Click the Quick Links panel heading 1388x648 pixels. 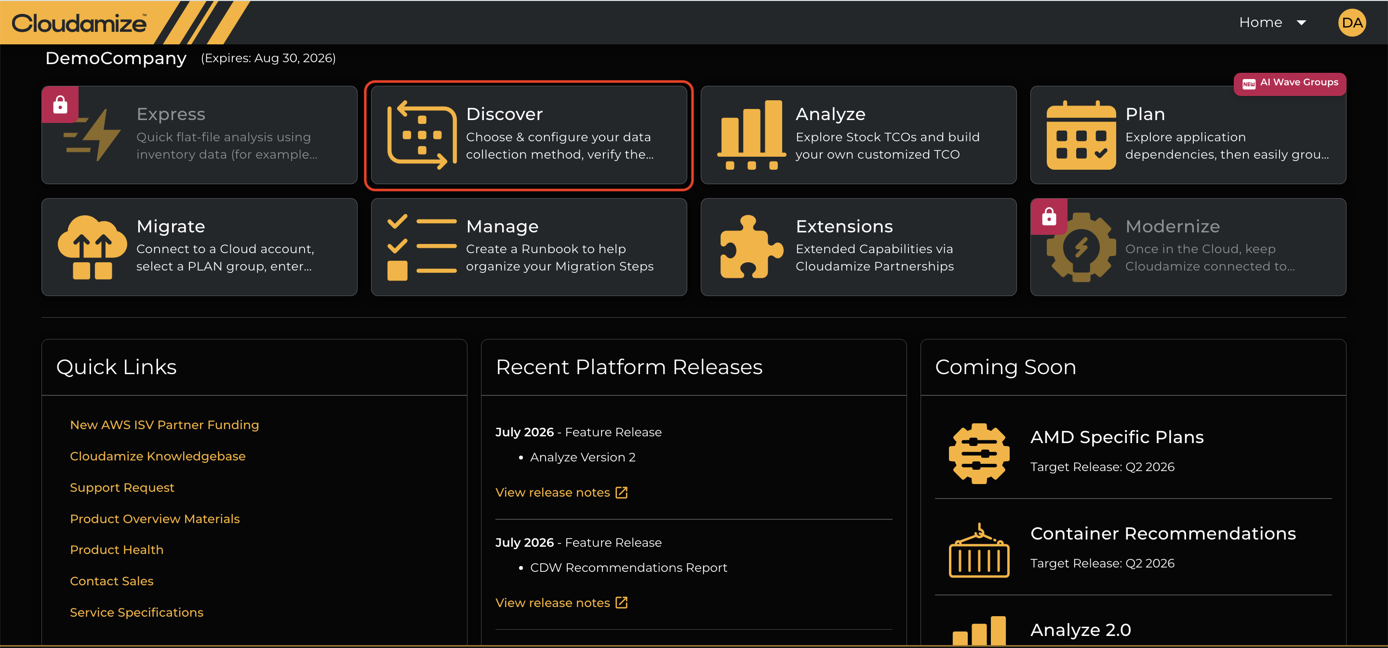(116, 367)
